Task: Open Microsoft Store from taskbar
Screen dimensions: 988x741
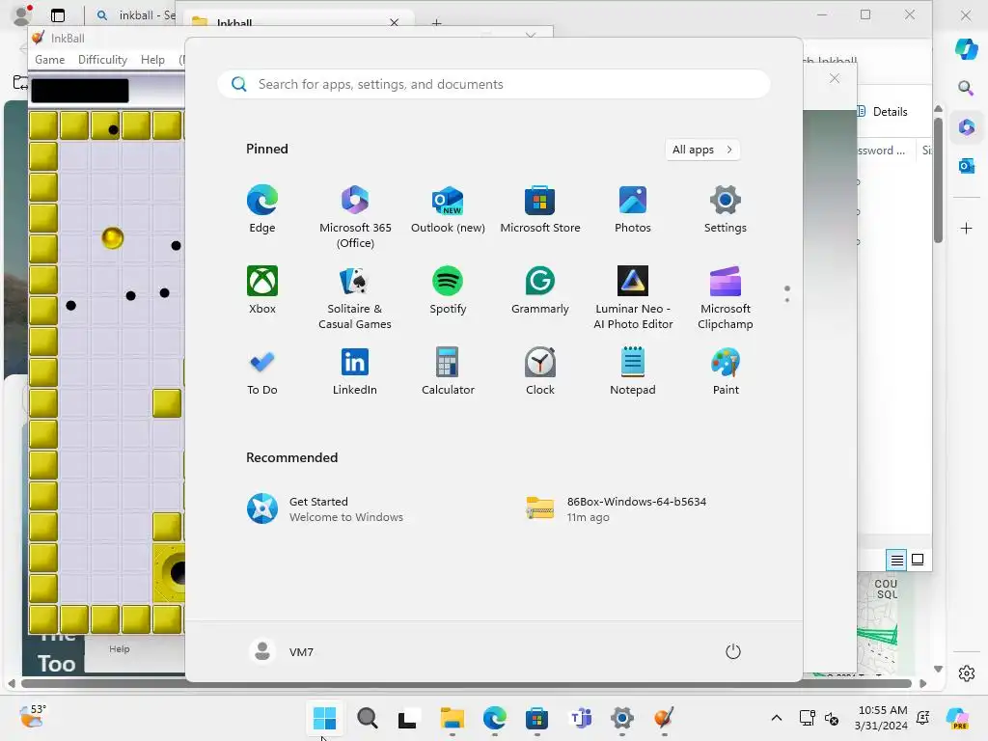Action: click(x=536, y=718)
